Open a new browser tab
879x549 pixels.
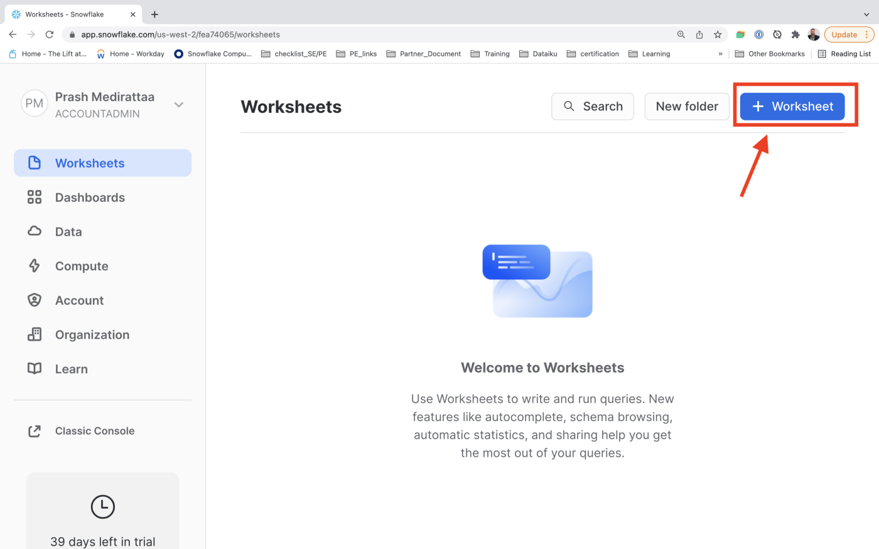(154, 14)
